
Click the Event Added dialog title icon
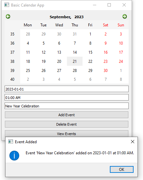point(10,142)
